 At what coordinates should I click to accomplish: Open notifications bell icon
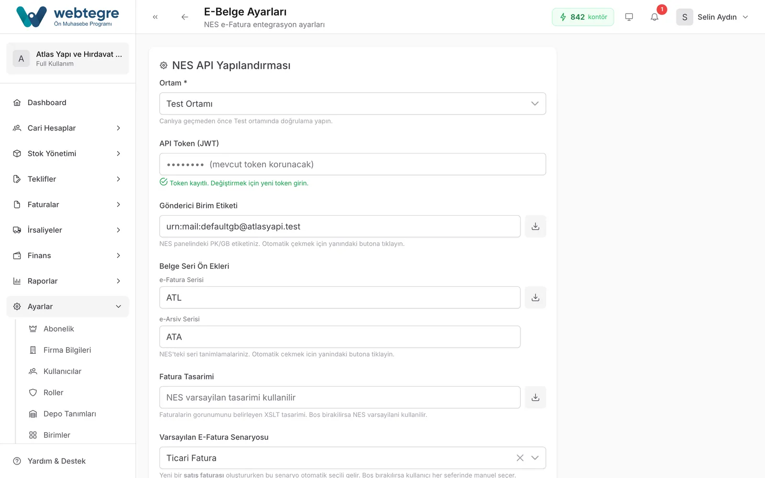(655, 17)
